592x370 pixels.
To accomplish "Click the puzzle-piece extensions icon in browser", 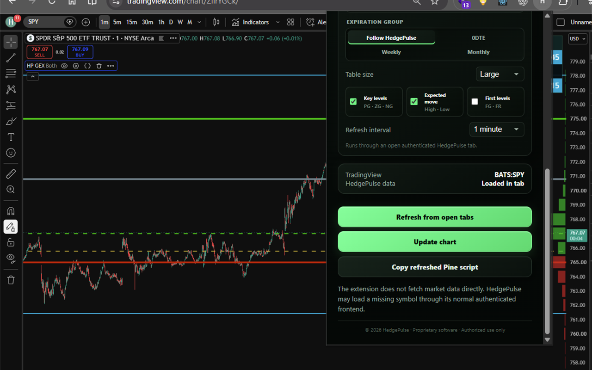I will point(563,2).
